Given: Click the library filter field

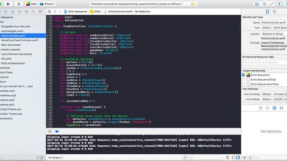Looking at the screenshot, I should pos(268,157).
